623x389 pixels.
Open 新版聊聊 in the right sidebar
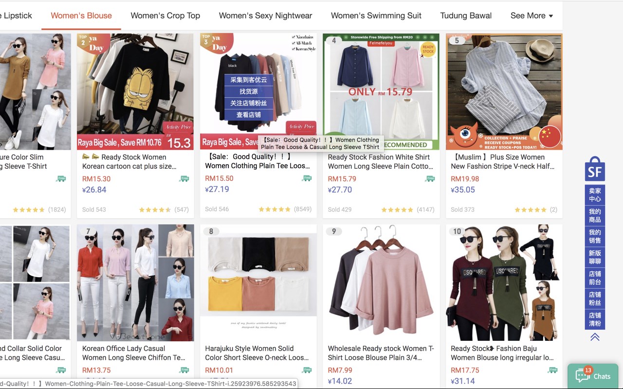[595, 257]
